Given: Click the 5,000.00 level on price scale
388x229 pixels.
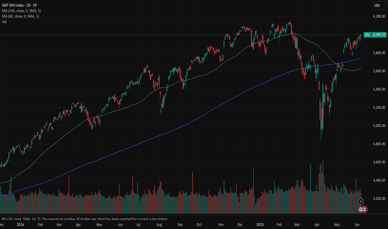Looking at the screenshot, I should (379, 126).
